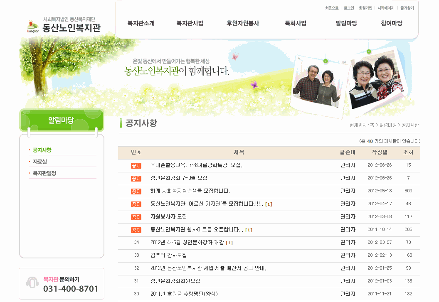Screen dimensions: 439x302
Task: Click 홈 in the breadcrumb path
Action: [x=372, y=125]
